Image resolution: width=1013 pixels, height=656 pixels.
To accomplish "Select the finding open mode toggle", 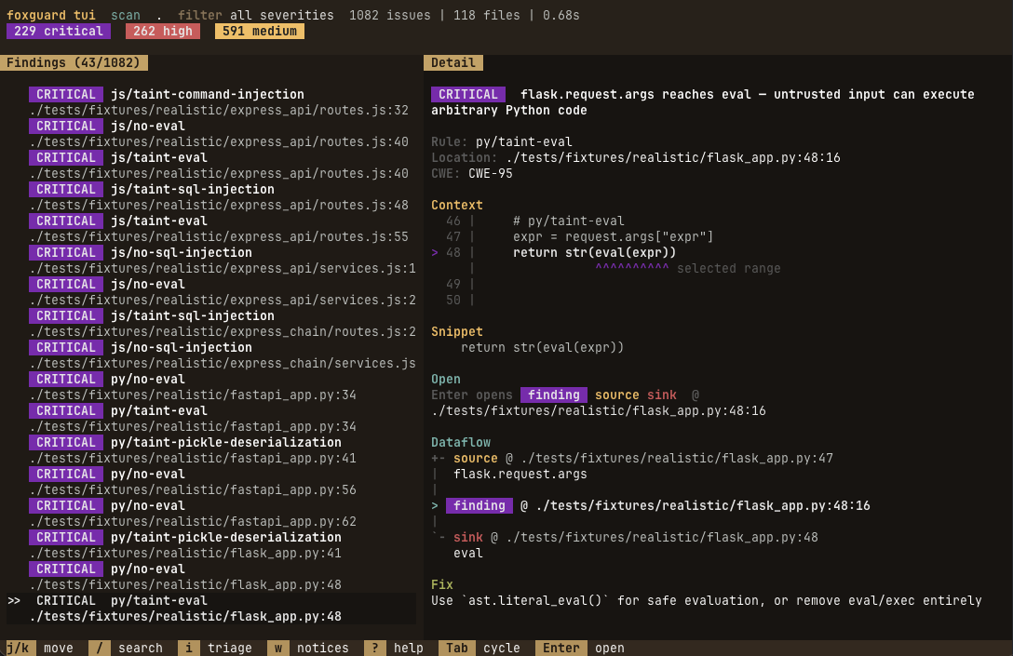I will (x=554, y=395).
